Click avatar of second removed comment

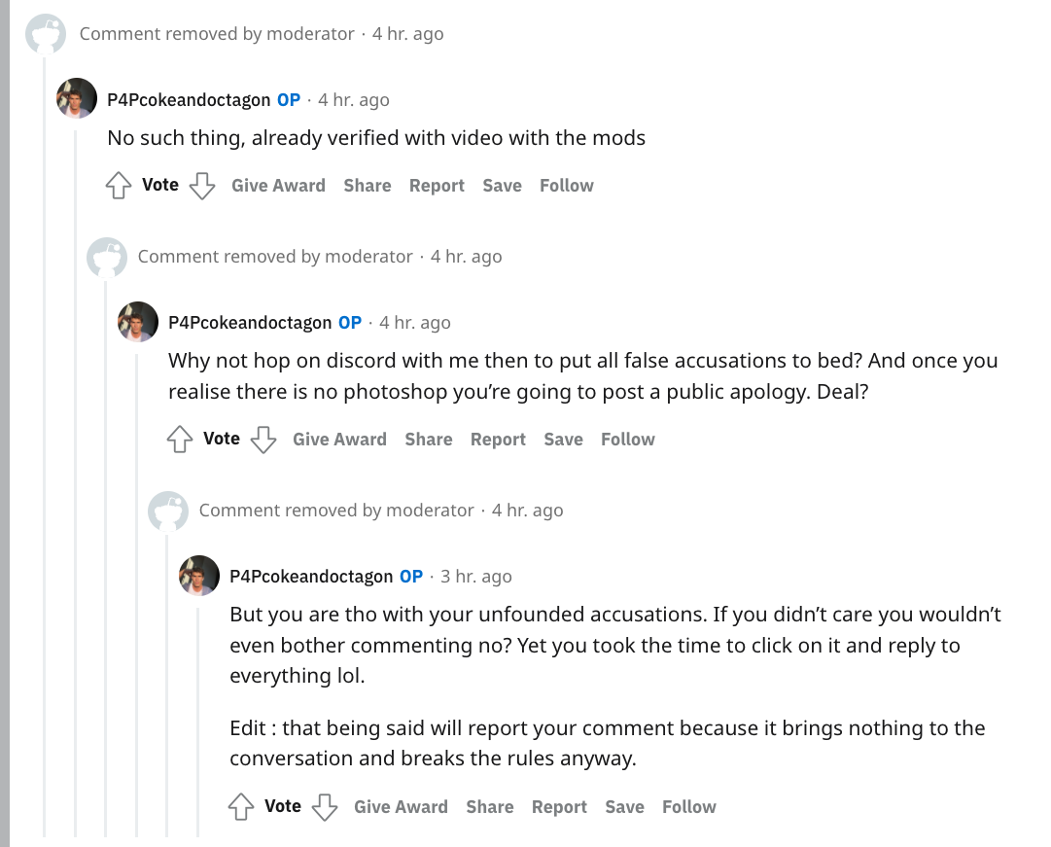(106, 258)
